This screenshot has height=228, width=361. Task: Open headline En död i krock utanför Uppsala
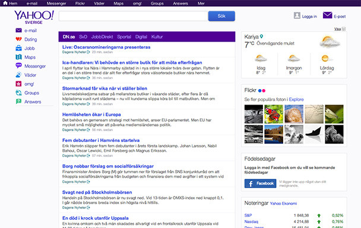(x=96, y=218)
